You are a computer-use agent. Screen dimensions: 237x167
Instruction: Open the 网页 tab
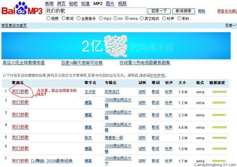click(x=61, y=4)
